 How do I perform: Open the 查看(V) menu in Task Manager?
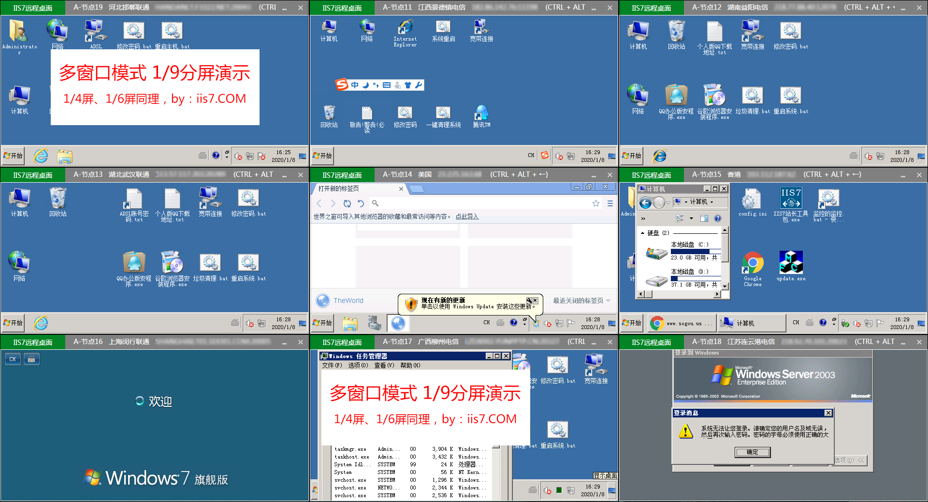click(384, 365)
